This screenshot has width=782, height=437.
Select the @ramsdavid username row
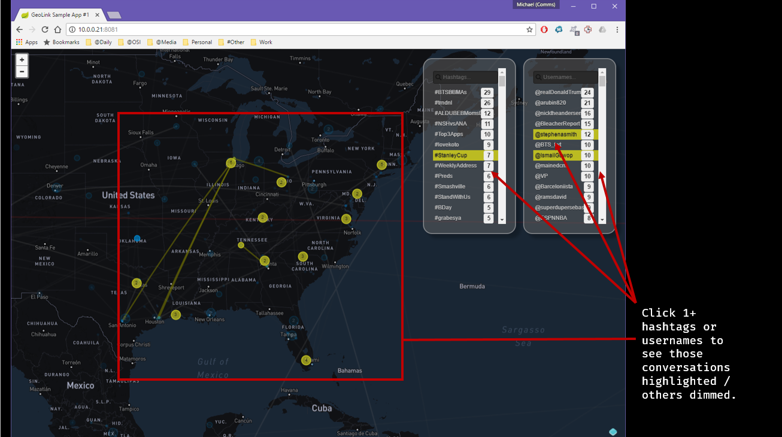pyautogui.click(x=565, y=197)
